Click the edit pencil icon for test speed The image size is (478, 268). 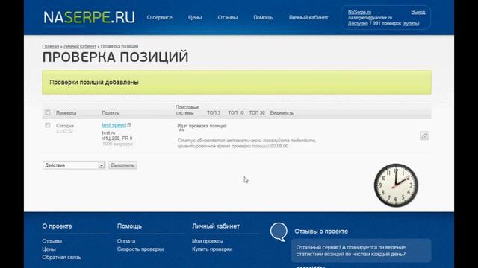pos(424,135)
